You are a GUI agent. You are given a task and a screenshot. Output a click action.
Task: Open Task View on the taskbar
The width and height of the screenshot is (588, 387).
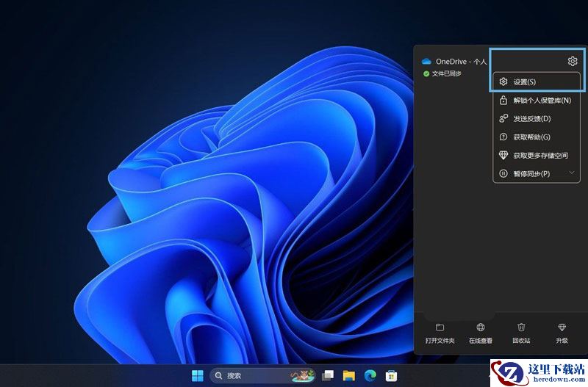click(x=328, y=375)
